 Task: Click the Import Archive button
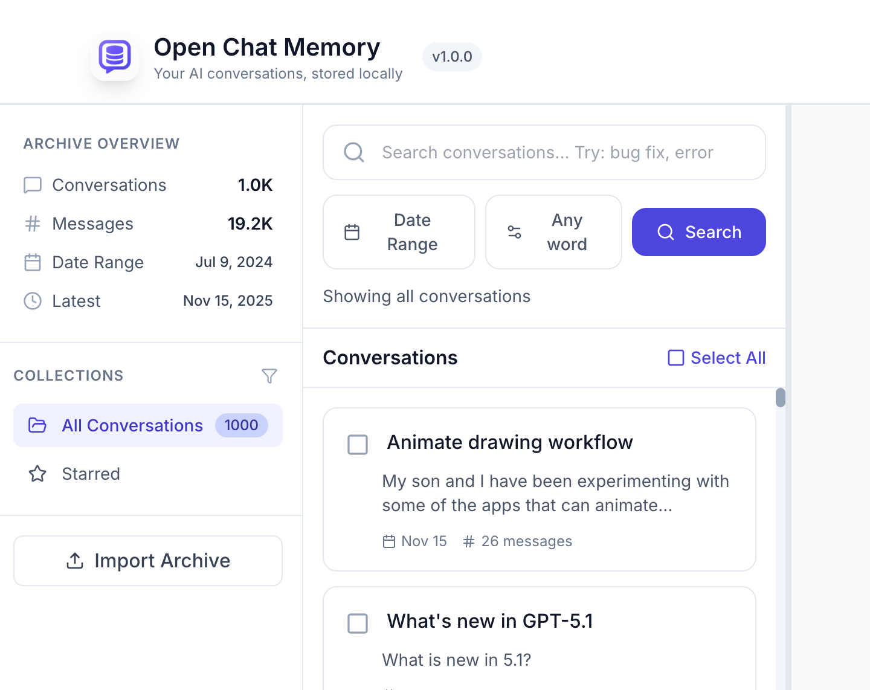point(148,561)
